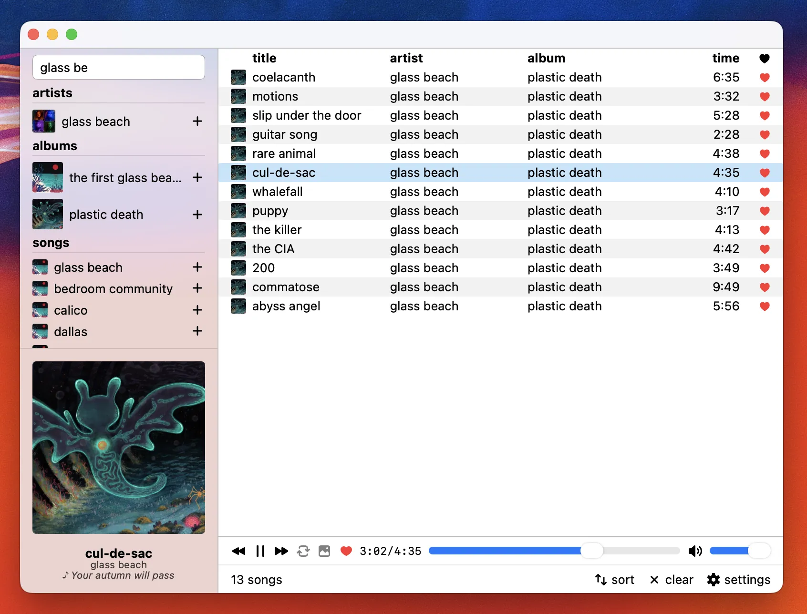
Task: Select the song slip under the door
Action: (500, 115)
